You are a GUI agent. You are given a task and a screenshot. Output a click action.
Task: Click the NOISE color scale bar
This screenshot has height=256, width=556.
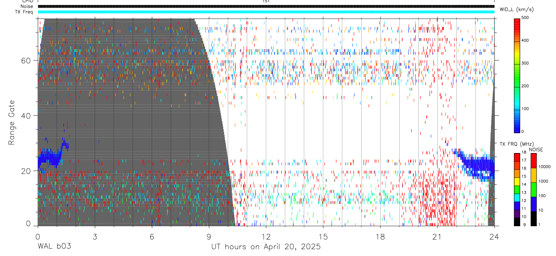pyautogui.click(x=534, y=189)
